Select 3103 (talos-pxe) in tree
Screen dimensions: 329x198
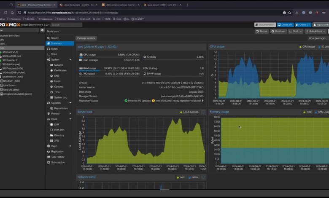11,64
